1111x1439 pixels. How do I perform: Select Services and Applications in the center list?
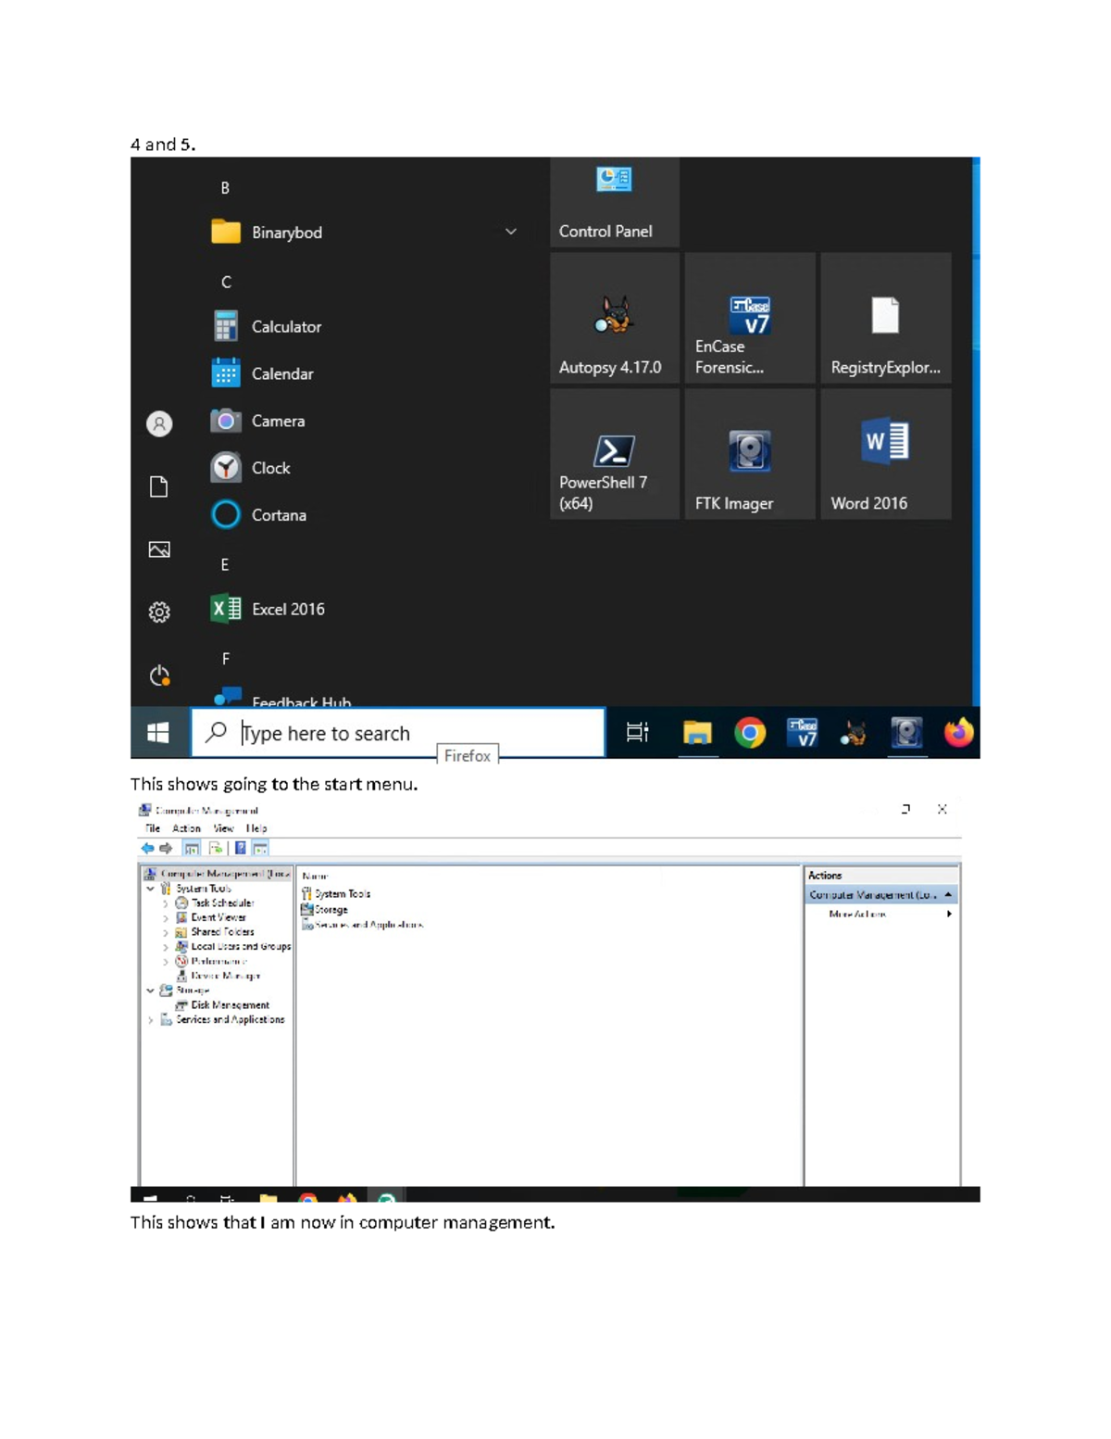point(362,925)
